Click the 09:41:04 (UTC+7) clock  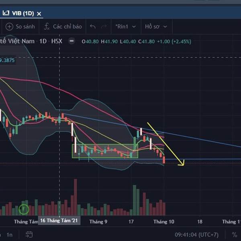[x=196, y=235]
